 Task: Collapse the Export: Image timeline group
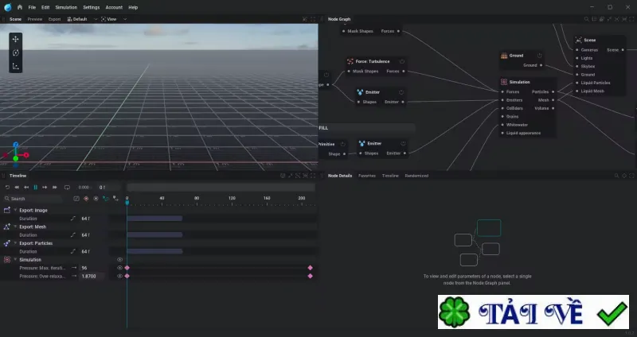point(15,210)
